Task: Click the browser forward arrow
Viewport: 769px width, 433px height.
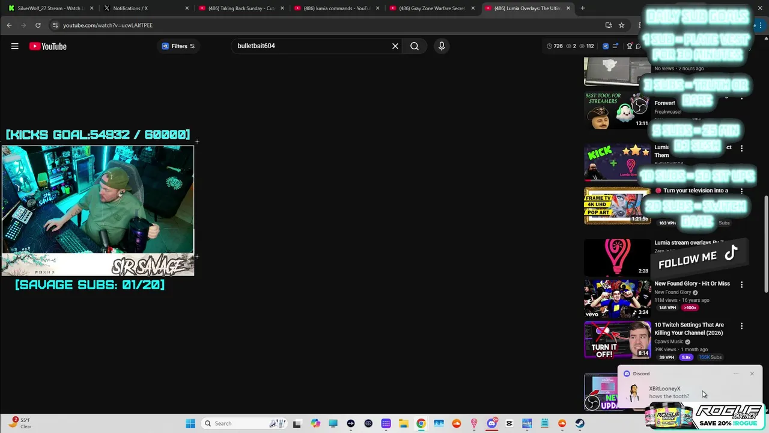Action: [23, 25]
